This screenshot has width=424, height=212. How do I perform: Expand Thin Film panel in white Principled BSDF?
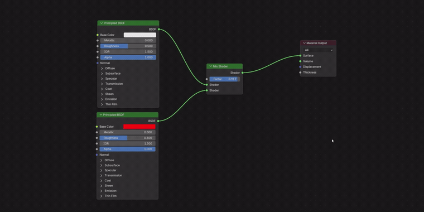[x=102, y=104]
